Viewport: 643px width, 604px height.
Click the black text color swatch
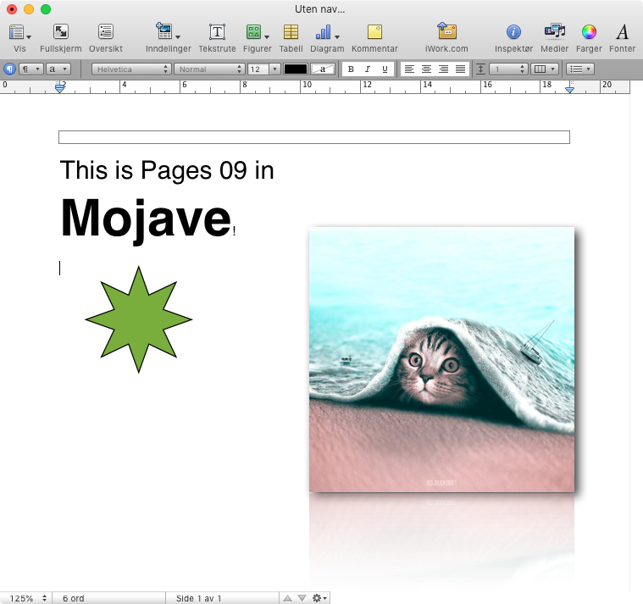coord(296,69)
